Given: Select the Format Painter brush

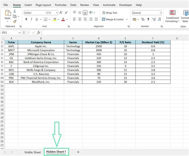Looking at the screenshot, I should tap(15, 21).
